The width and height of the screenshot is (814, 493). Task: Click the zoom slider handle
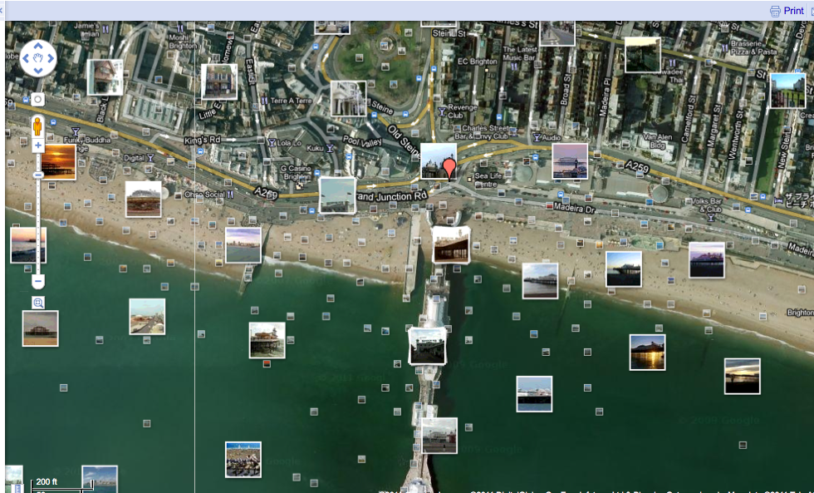pyautogui.click(x=37, y=175)
